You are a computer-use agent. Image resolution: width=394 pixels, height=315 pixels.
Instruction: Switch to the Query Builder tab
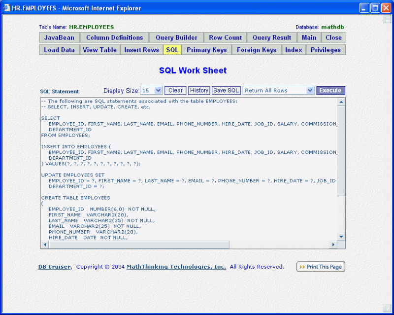pyautogui.click(x=176, y=37)
